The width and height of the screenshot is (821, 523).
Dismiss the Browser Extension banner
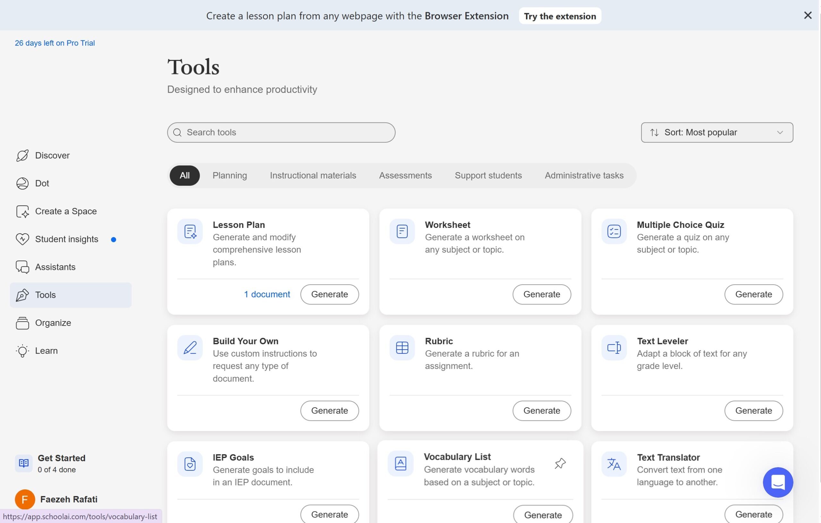coord(807,15)
